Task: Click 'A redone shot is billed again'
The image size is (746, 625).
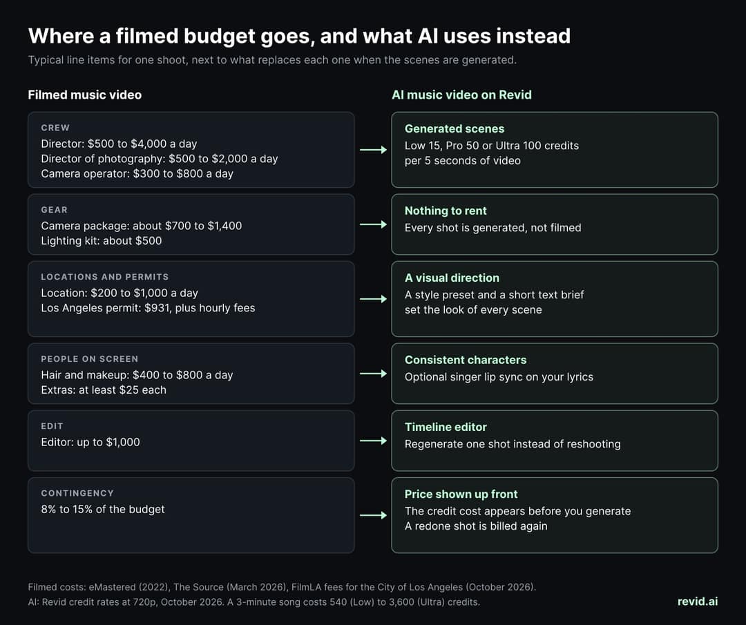Action: tap(476, 526)
